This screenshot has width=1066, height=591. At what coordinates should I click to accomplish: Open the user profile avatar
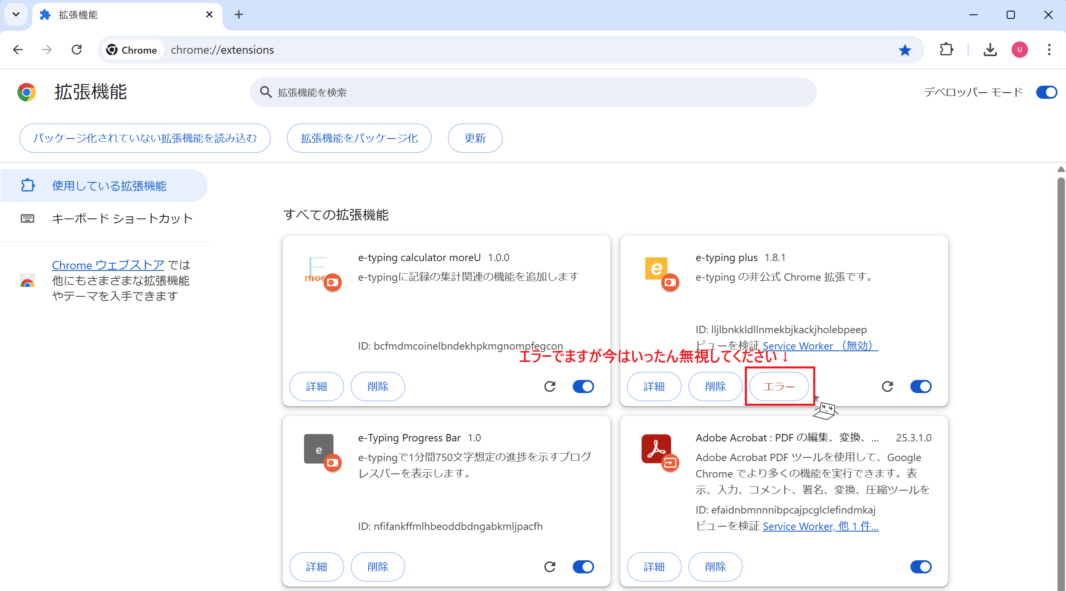(1020, 50)
